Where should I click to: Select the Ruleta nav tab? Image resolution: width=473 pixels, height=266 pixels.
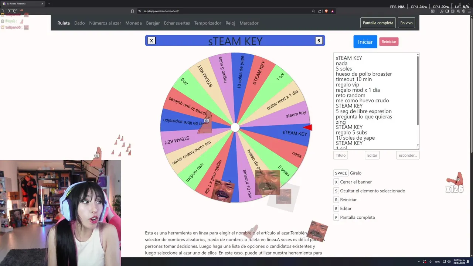click(x=64, y=23)
